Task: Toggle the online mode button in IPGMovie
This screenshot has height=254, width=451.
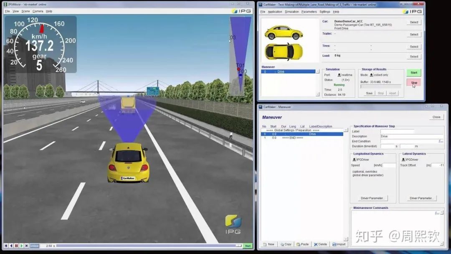Action: coord(35,246)
